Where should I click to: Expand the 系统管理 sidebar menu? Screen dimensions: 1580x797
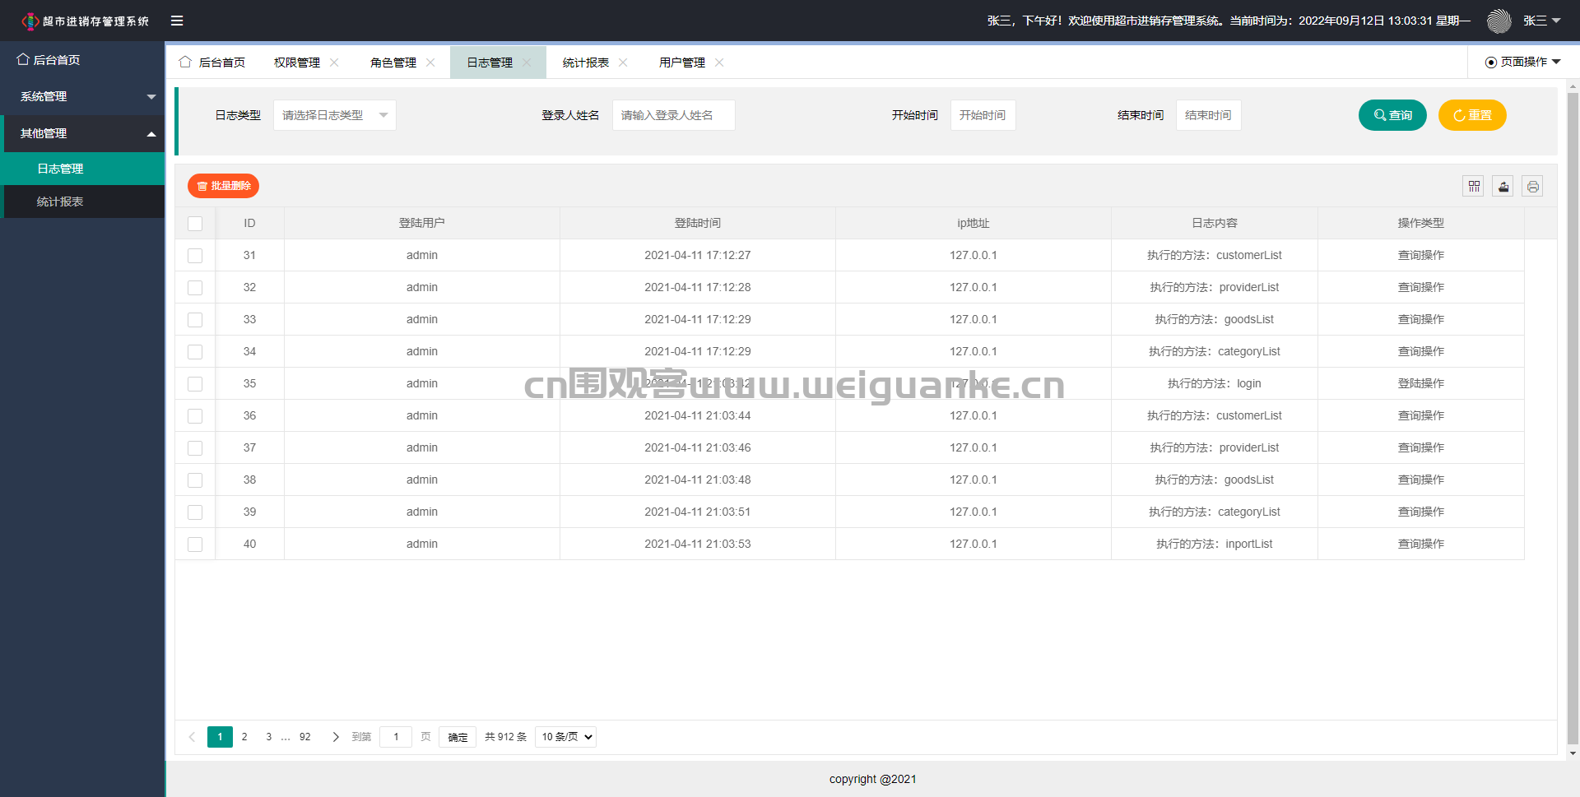82,96
